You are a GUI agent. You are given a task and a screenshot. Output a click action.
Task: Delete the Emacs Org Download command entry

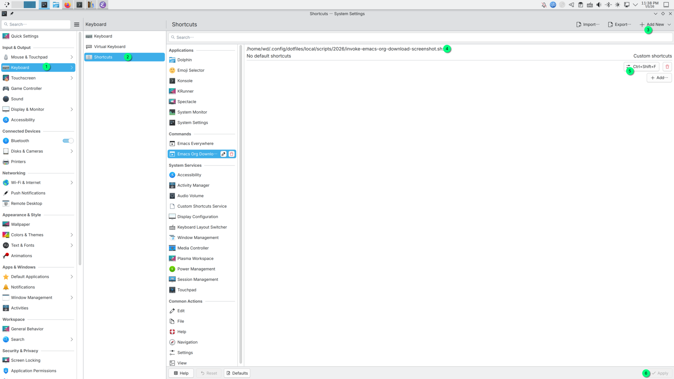point(232,154)
